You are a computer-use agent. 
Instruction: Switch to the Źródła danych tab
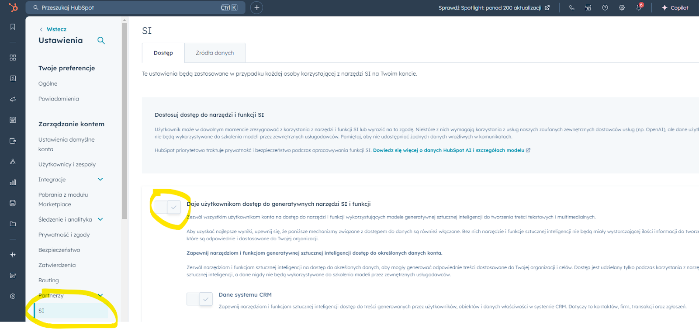coord(215,53)
